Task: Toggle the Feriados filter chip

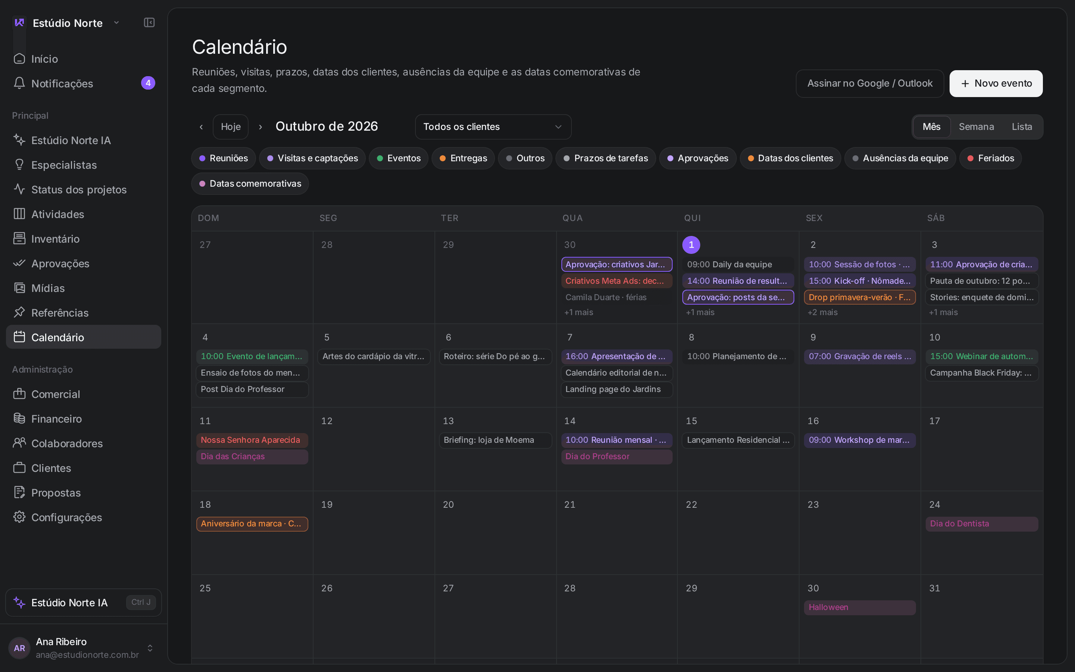Action: (x=991, y=158)
